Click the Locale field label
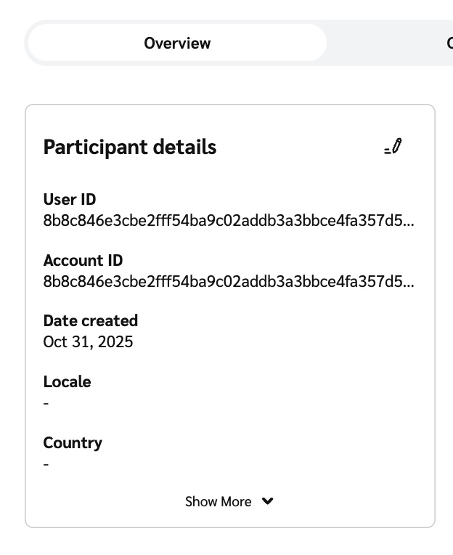The image size is (453, 555). coord(67,381)
